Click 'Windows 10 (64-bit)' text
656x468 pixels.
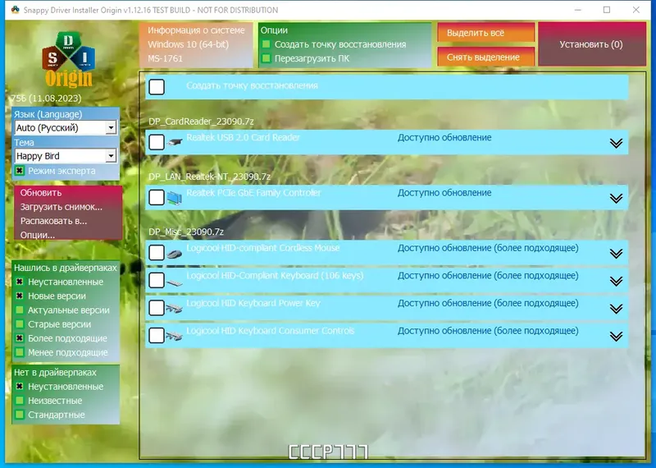(x=189, y=44)
